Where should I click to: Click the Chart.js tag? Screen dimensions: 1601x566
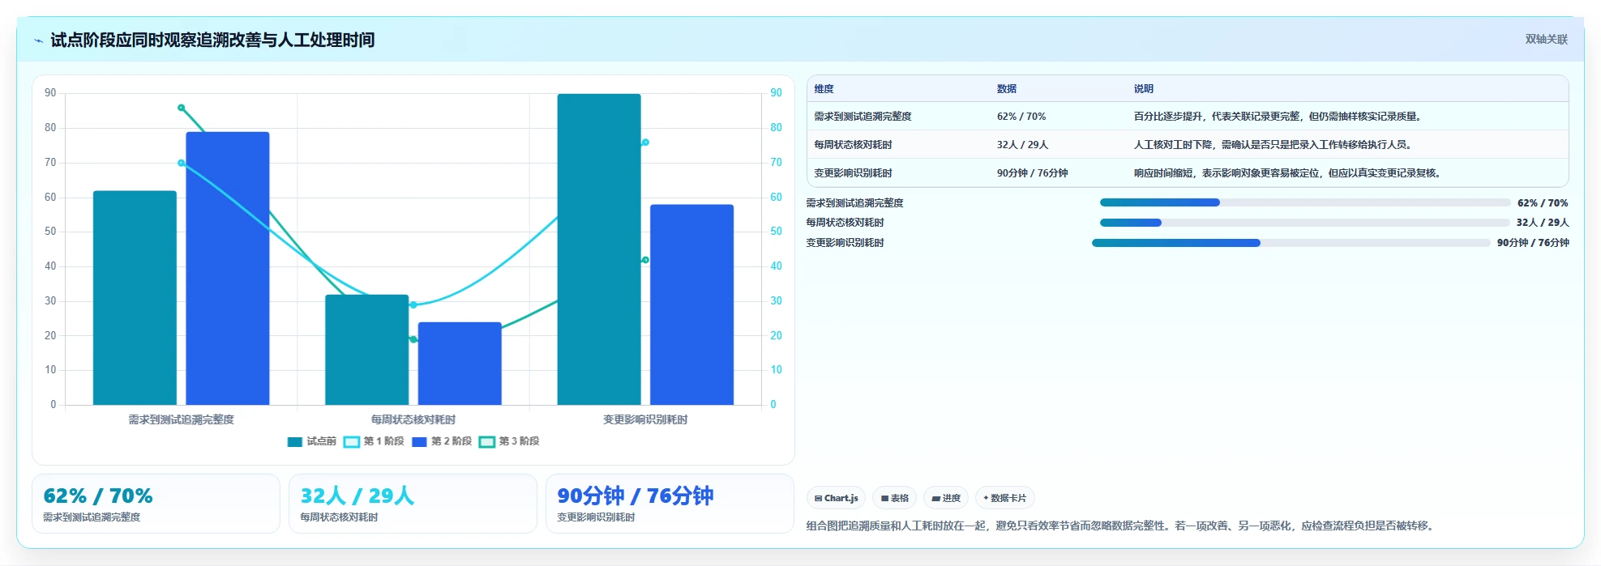pos(836,498)
